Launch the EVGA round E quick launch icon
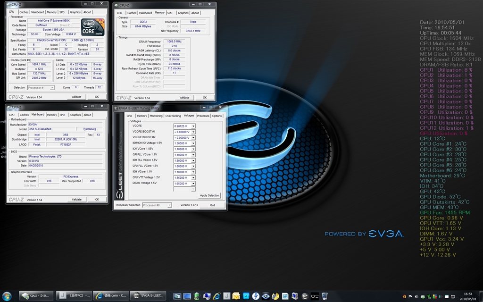This screenshot has width=483, height=302. coord(305,296)
